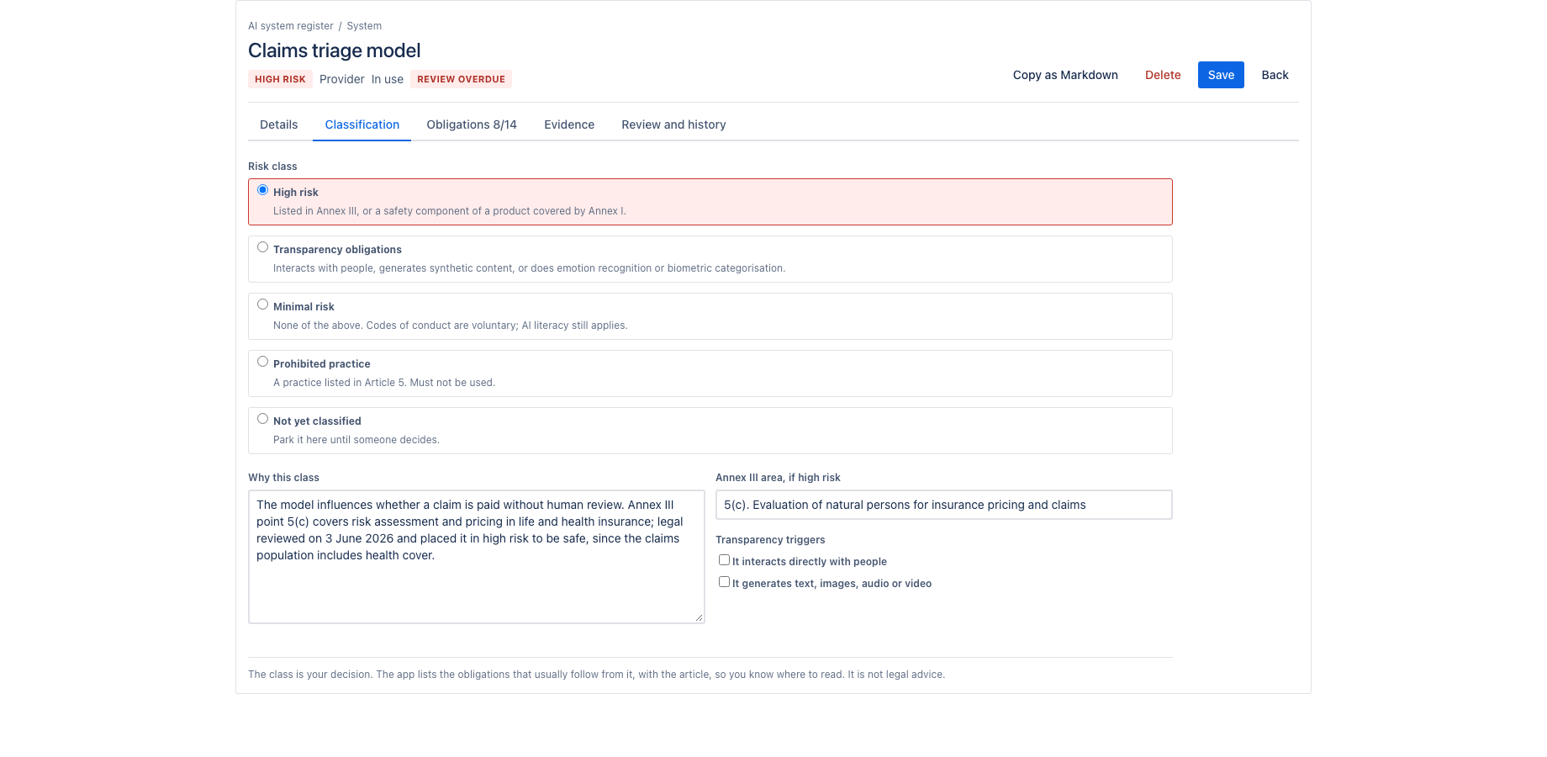Open the Obligations 8/14 tab
Image resolution: width=1547 pixels, height=757 pixels.
click(x=472, y=124)
